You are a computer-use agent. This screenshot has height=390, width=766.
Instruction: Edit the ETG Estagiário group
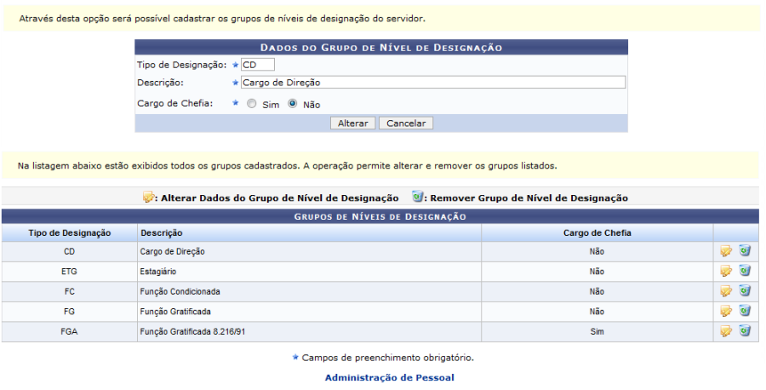pyautogui.click(x=726, y=271)
